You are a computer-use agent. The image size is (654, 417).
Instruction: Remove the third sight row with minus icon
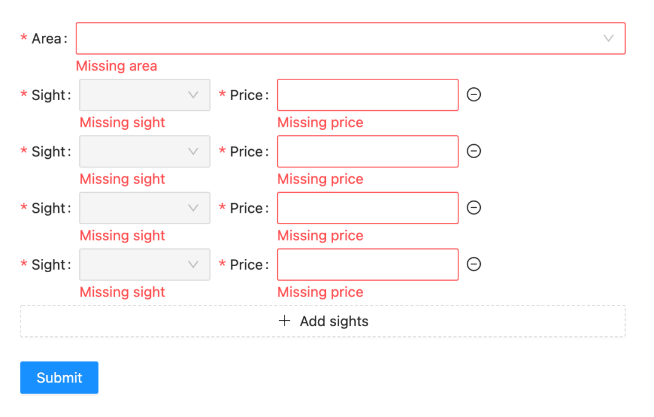(474, 207)
